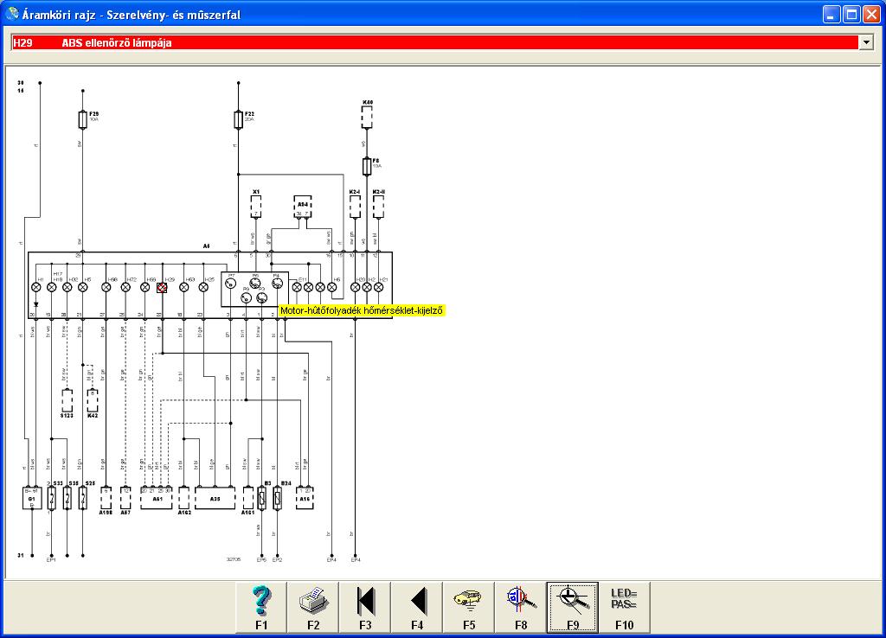Click the yellow Motor-hűtőfolyadék hőmérséklet-kijelző tooltip
Image resolution: width=886 pixels, height=638 pixels.
tap(362, 310)
